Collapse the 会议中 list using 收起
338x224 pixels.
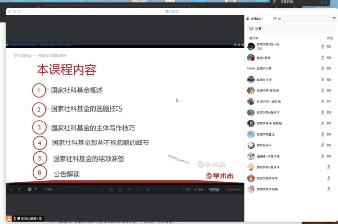[330, 38]
